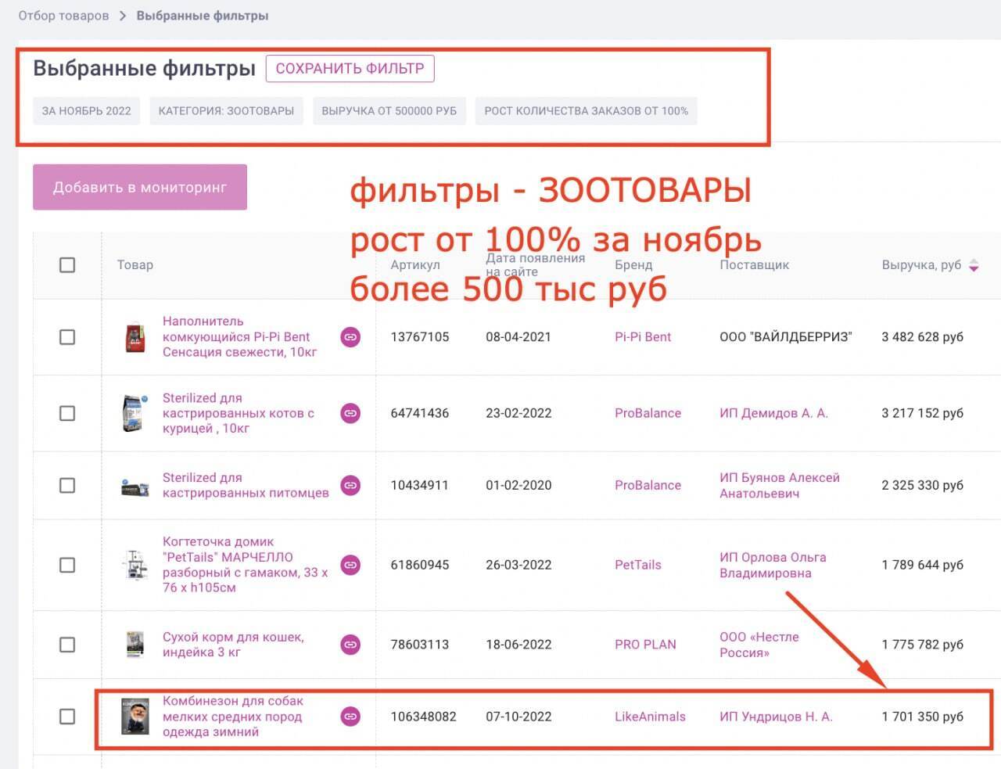Open link icon for Sterilized для кастрированных питомцев

point(350,485)
